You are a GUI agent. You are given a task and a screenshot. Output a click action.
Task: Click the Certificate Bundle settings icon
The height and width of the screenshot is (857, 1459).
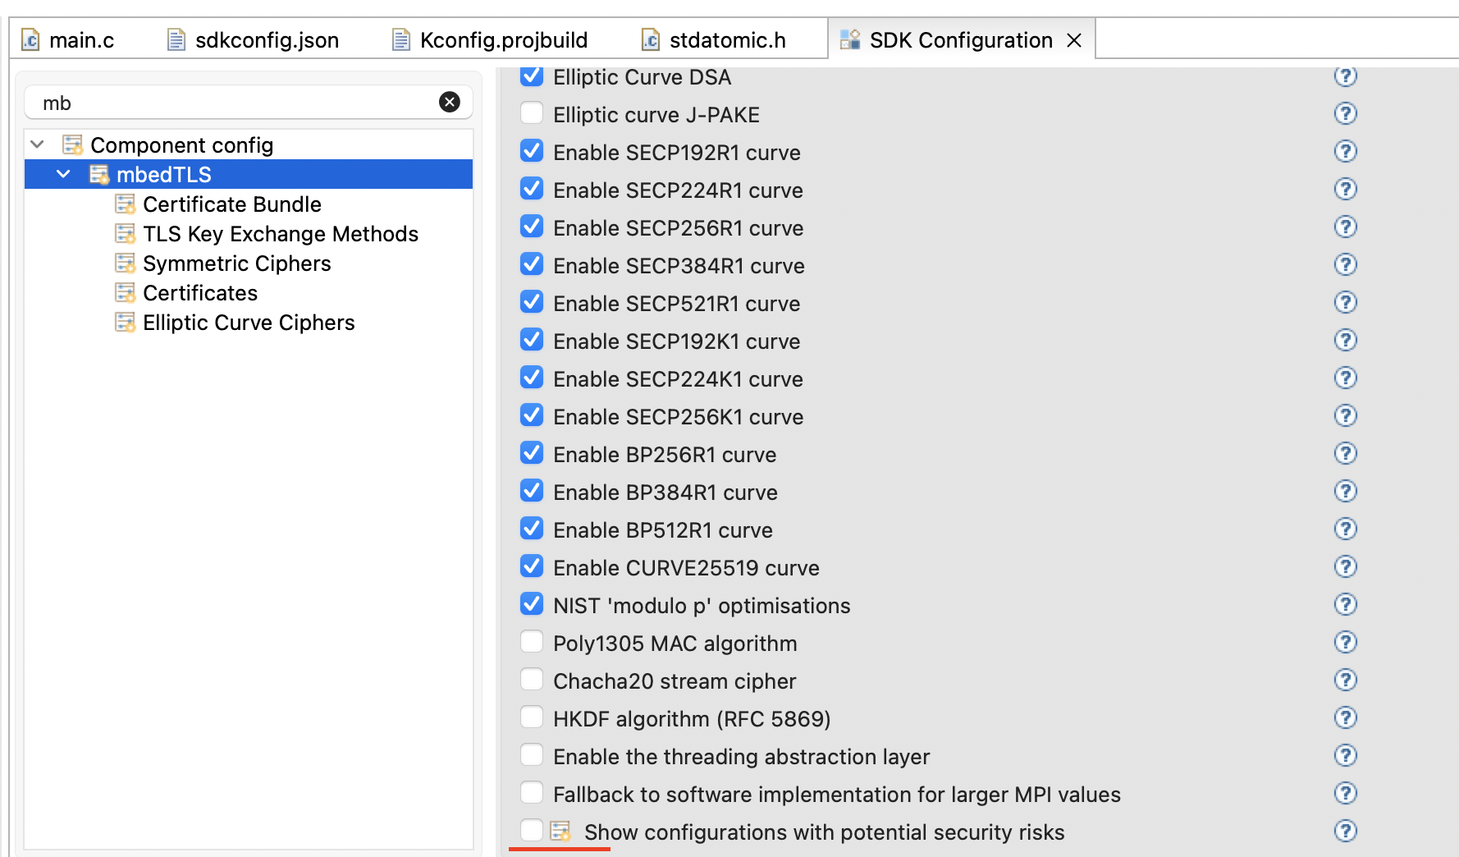pos(126,204)
